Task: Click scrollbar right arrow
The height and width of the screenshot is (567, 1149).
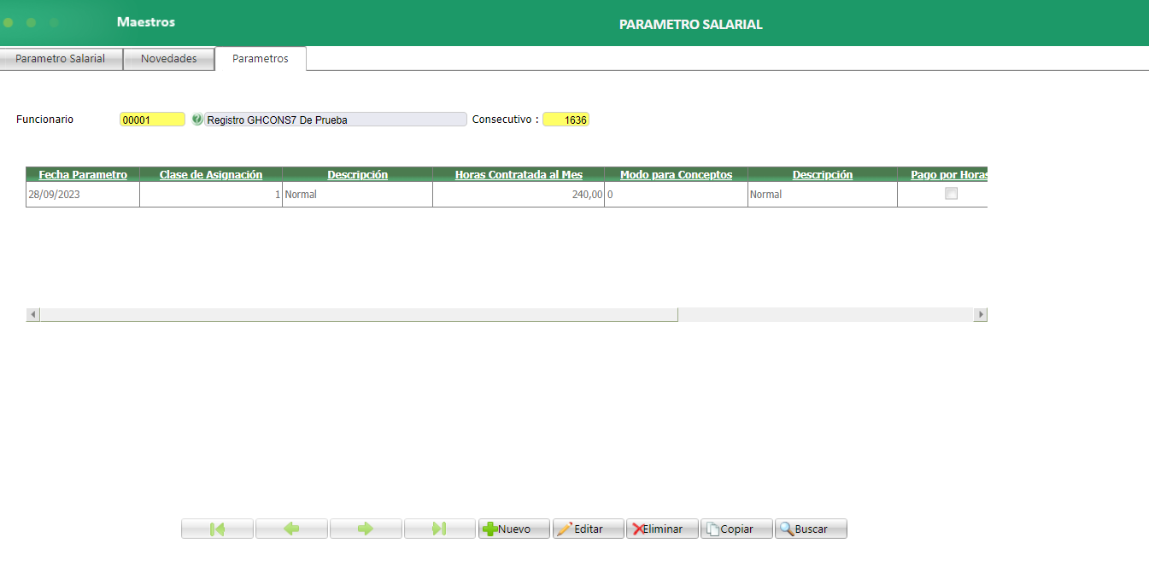Action: [981, 315]
